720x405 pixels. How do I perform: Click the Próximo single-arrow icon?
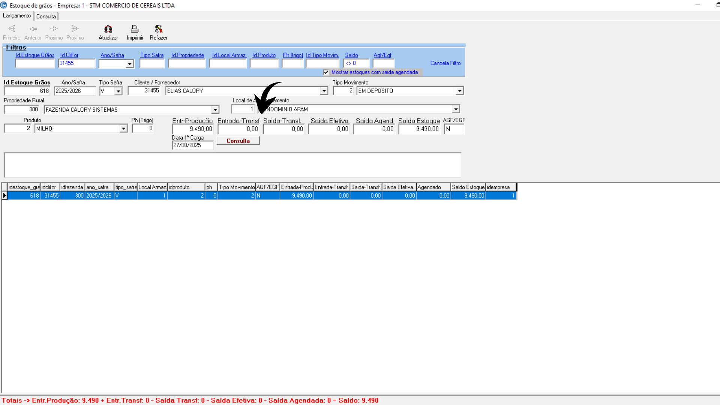pos(54,29)
